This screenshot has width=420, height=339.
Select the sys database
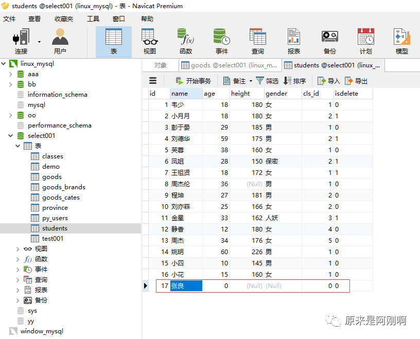(32, 311)
